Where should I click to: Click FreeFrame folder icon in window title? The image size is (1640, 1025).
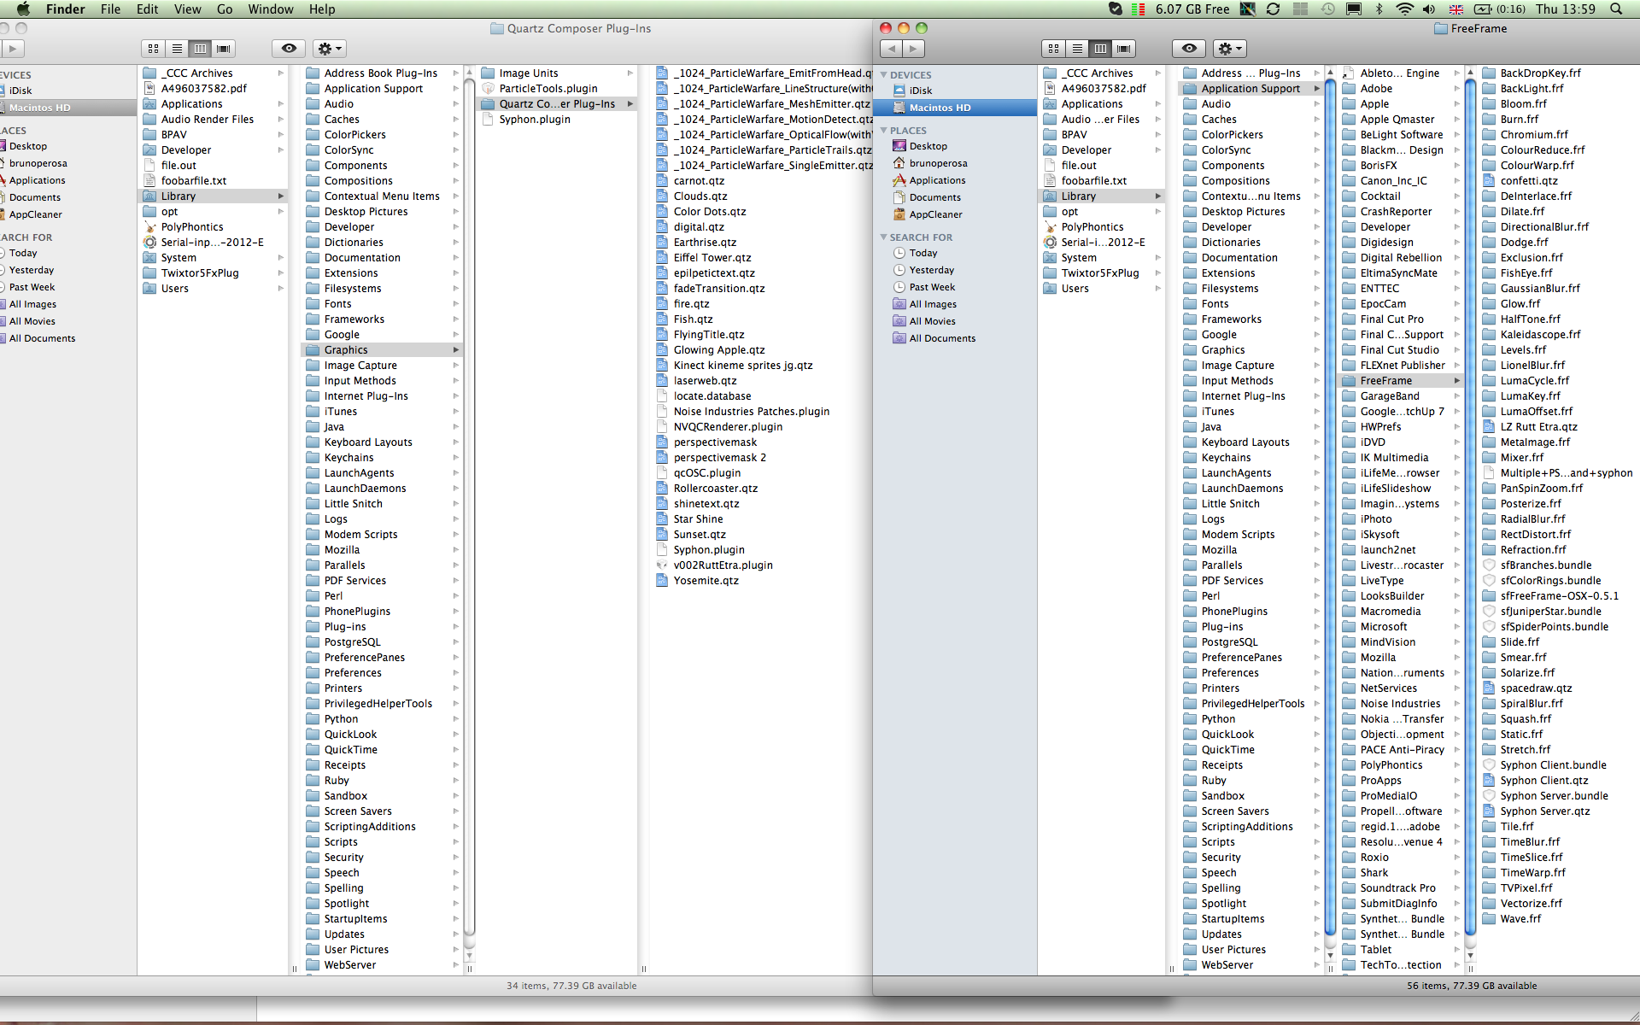pos(1441,29)
